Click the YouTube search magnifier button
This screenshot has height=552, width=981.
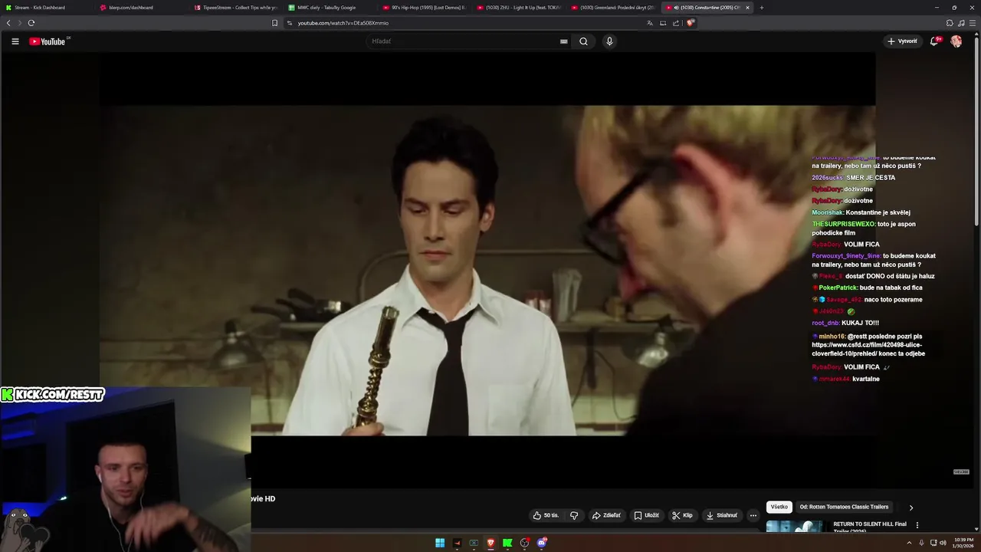point(583,41)
